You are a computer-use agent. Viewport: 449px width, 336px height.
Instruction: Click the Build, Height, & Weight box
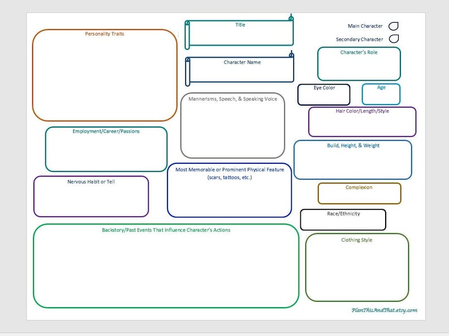click(353, 160)
